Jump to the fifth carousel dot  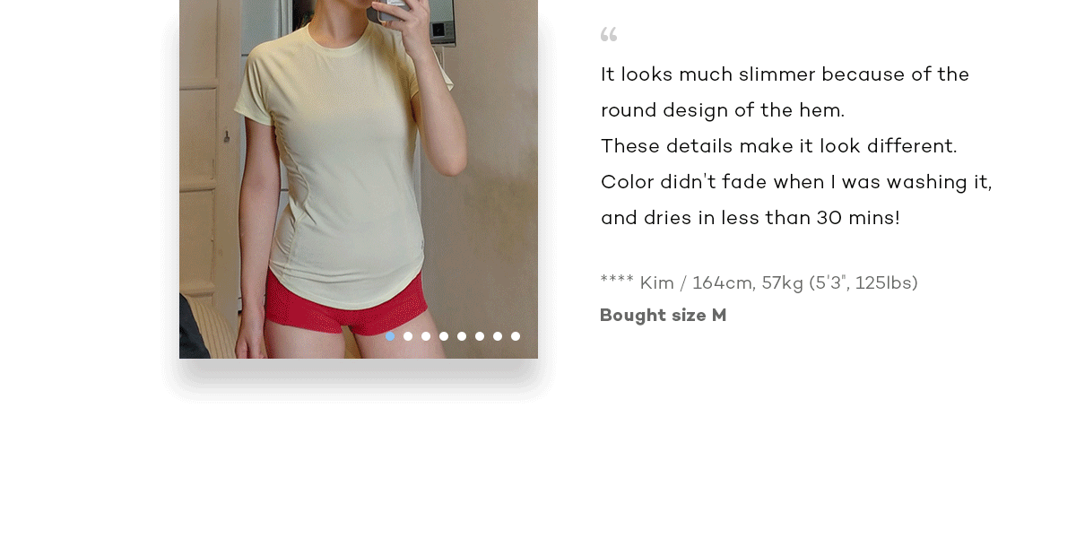coord(462,336)
